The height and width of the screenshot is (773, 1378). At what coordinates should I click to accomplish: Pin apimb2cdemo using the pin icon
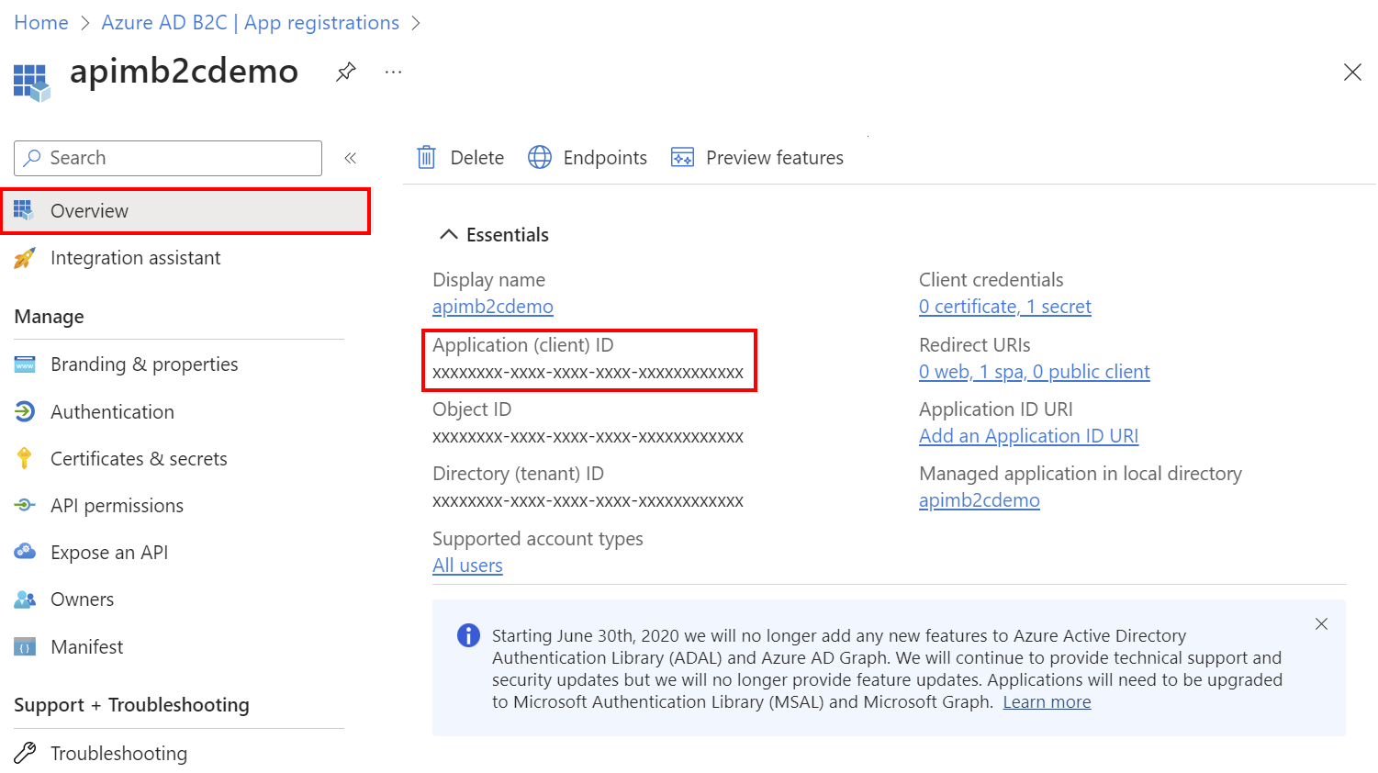coord(345,71)
